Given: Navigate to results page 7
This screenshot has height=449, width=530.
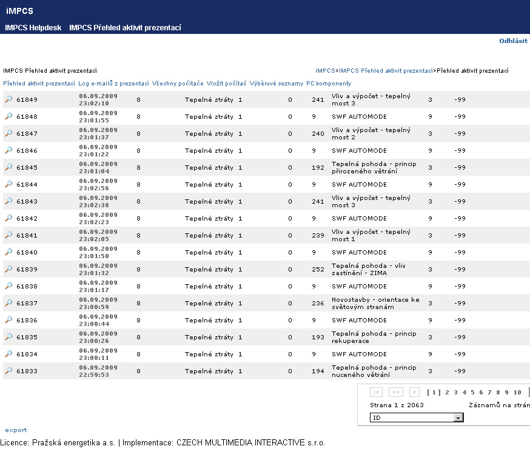Looking at the screenshot, I should 489,392.
